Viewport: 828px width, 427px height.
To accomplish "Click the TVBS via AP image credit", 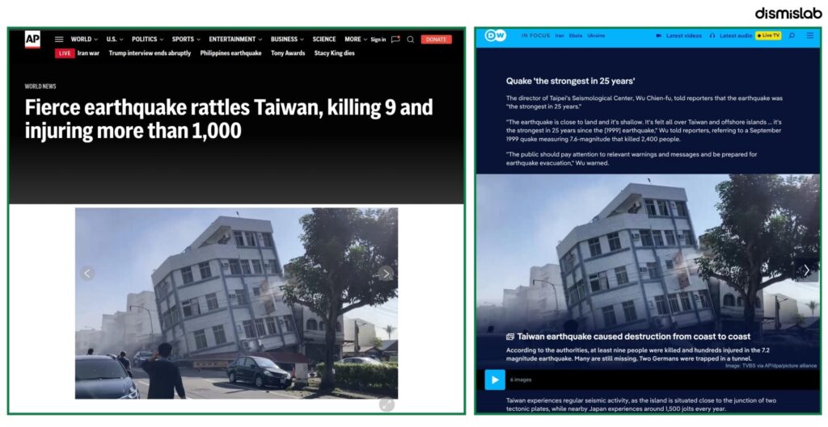I will tap(771, 366).
